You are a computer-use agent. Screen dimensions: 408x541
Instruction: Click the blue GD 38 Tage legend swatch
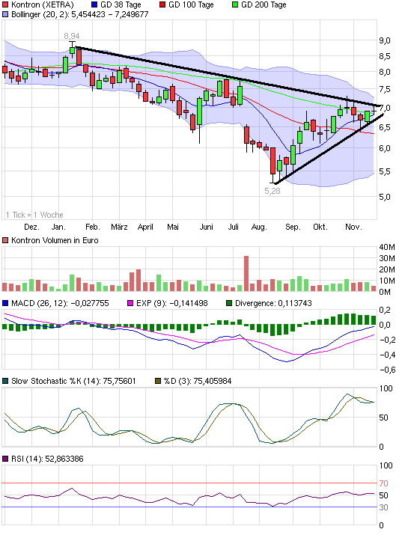coord(94,4)
